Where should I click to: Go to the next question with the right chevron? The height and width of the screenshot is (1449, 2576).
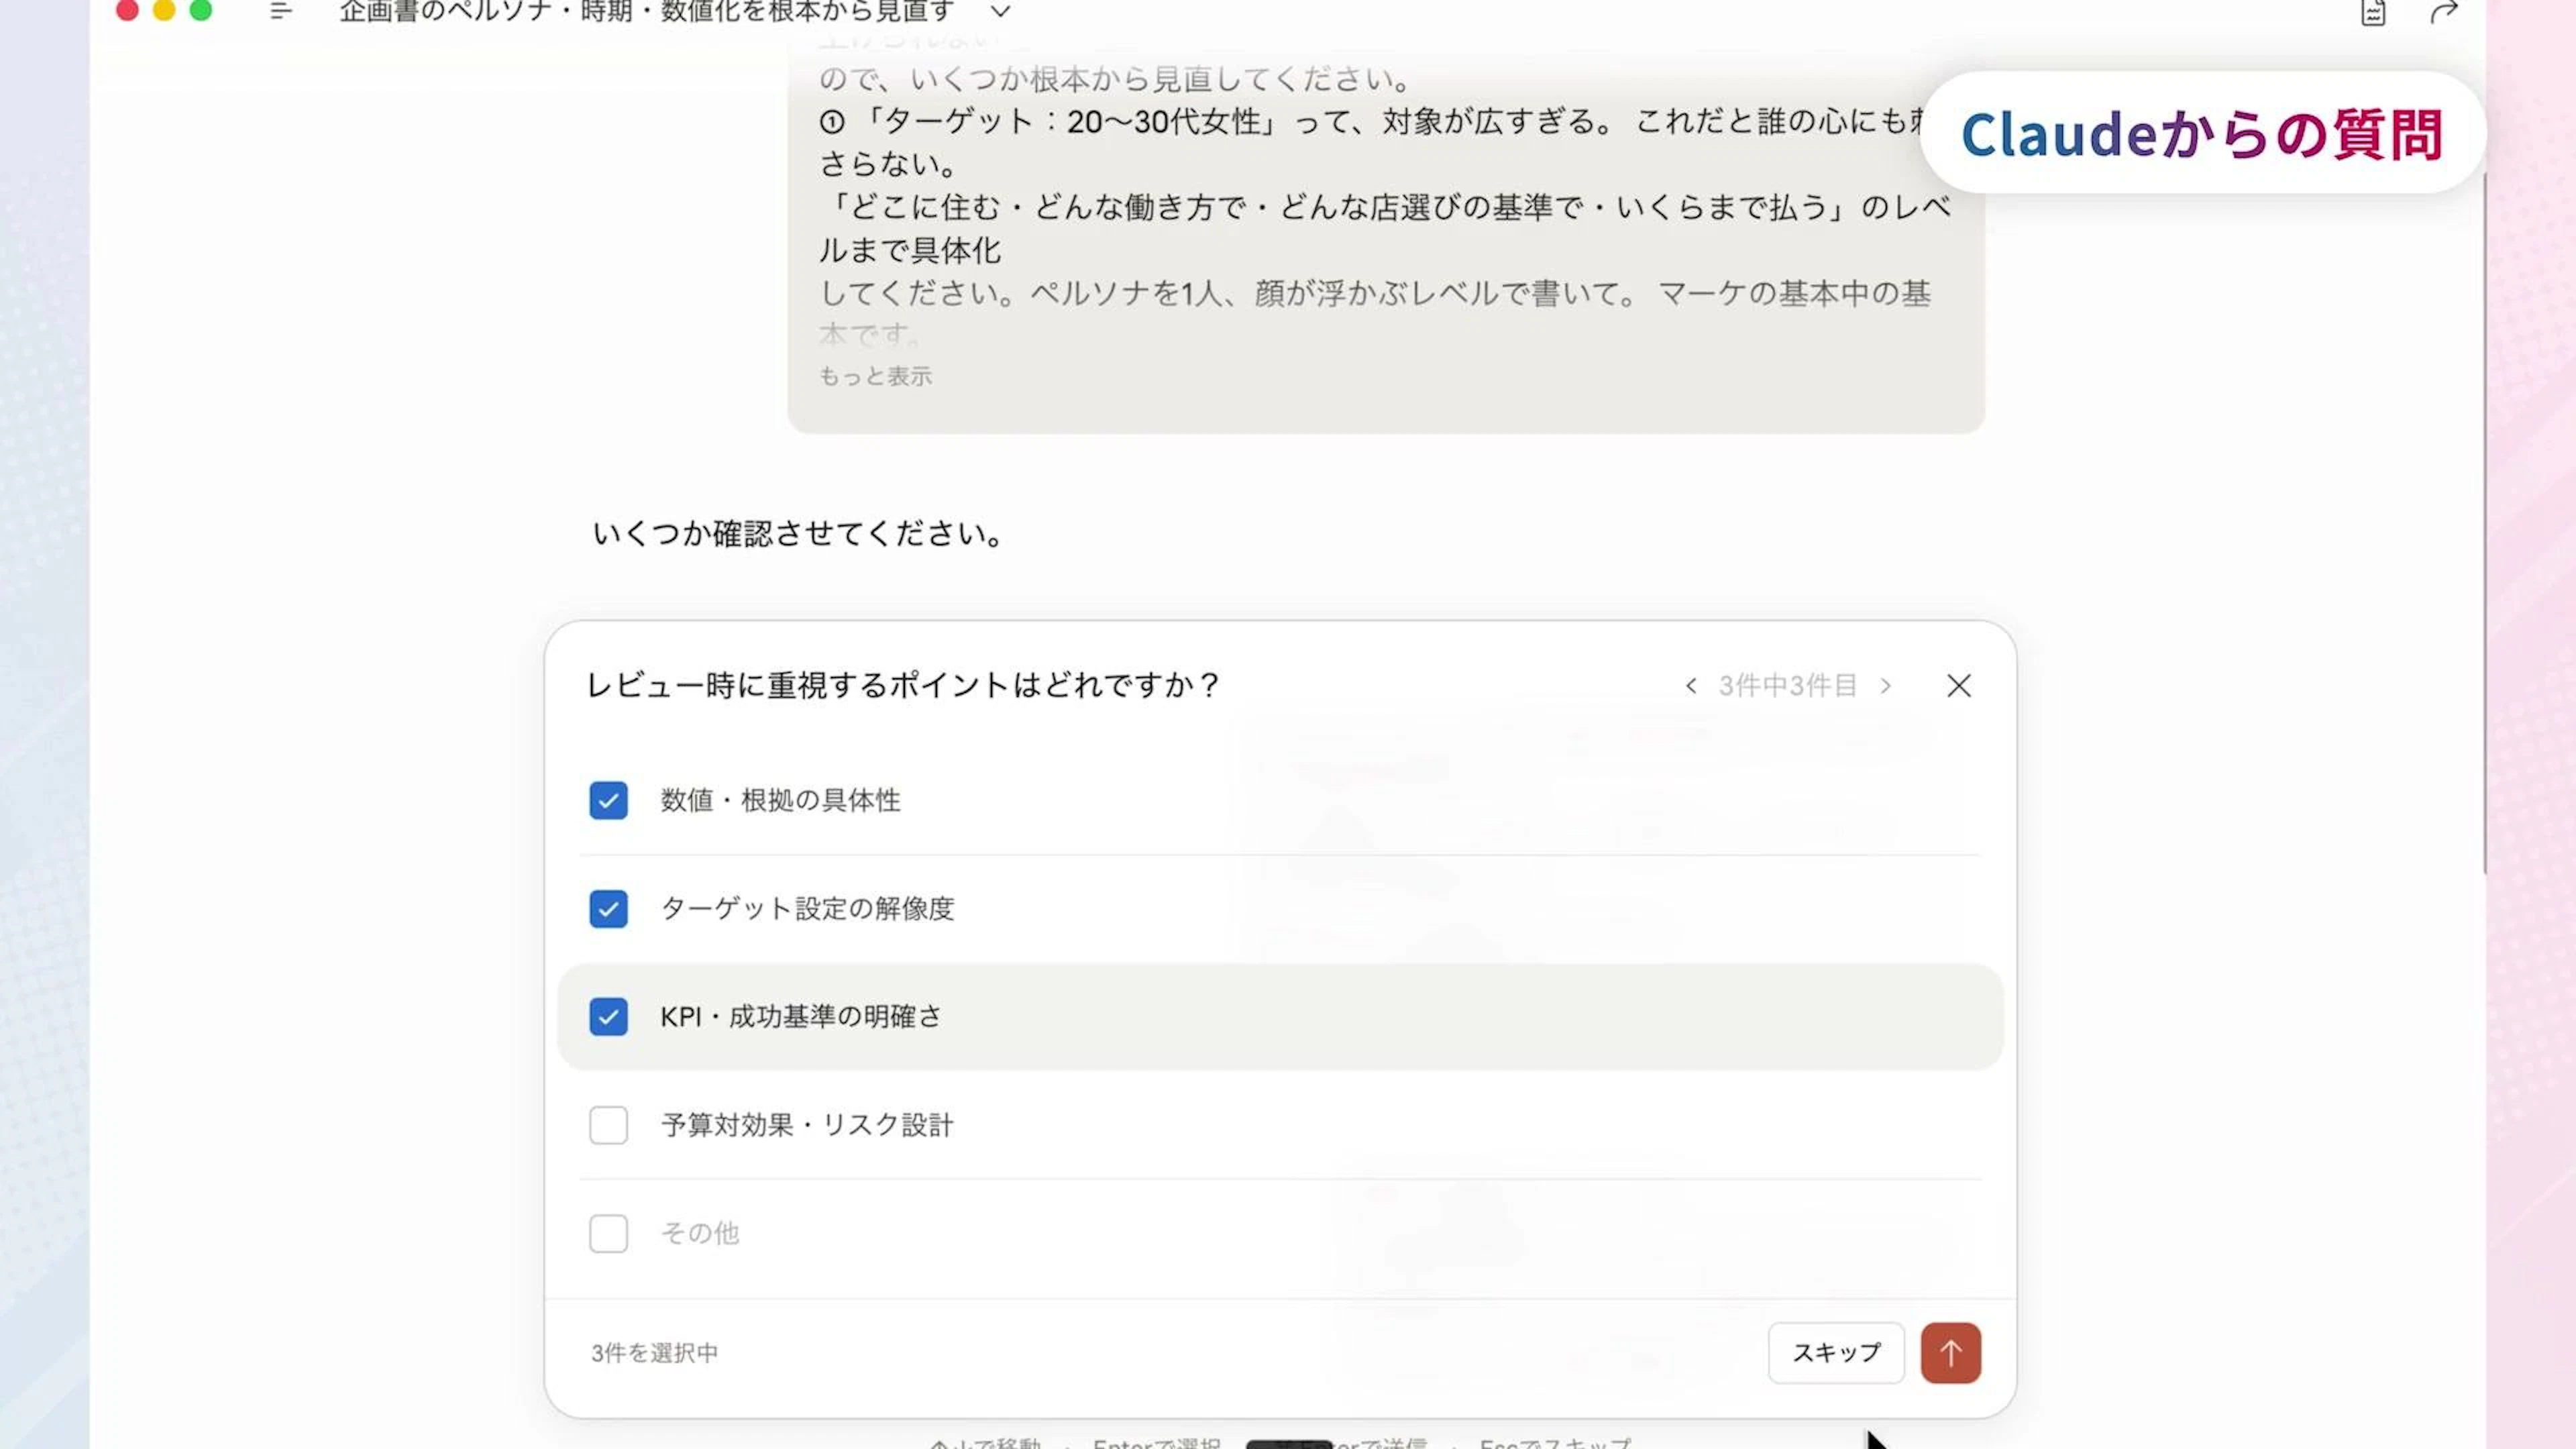point(1885,686)
